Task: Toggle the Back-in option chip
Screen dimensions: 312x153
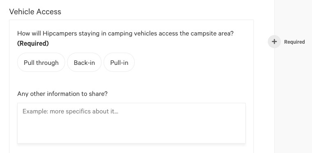Action: pyautogui.click(x=84, y=62)
